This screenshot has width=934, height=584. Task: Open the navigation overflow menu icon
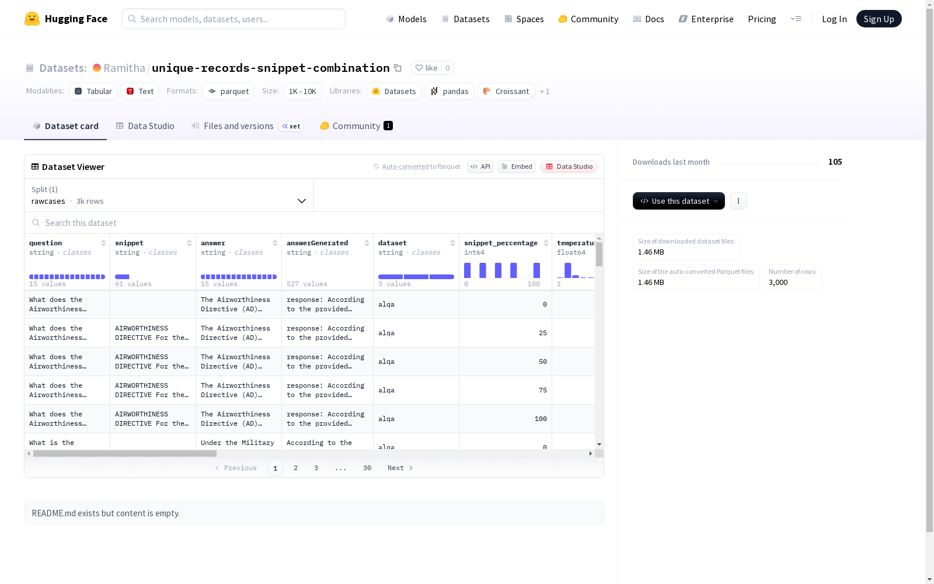coord(796,19)
